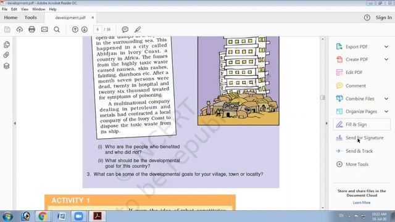Click the More Tools label

pyautogui.click(x=357, y=165)
